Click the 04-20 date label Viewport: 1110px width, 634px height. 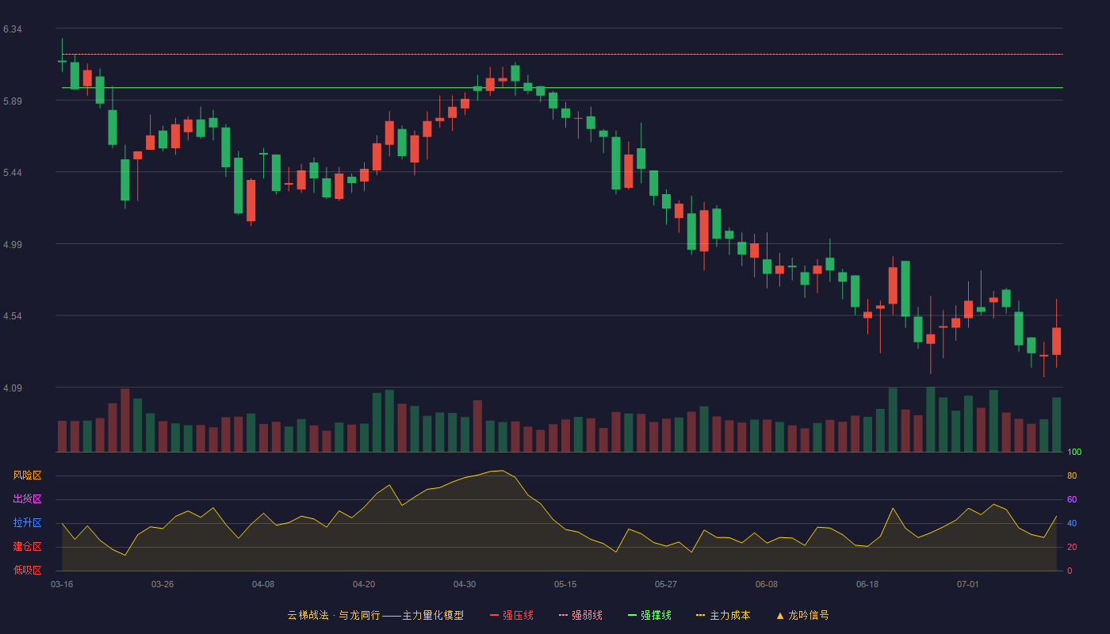tap(364, 584)
